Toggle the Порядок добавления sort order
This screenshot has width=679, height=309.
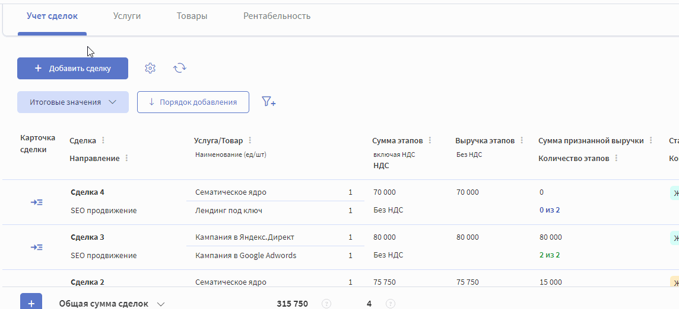pyautogui.click(x=193, y=102)
